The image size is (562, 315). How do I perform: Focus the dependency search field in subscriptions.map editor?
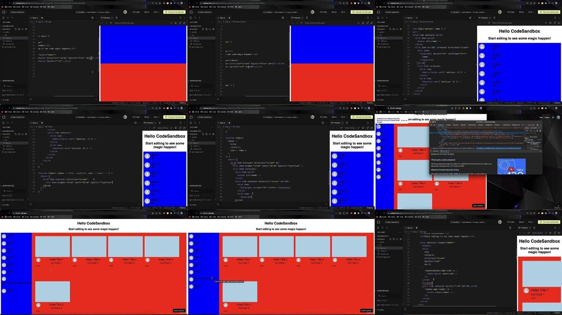tap(389, 296)
